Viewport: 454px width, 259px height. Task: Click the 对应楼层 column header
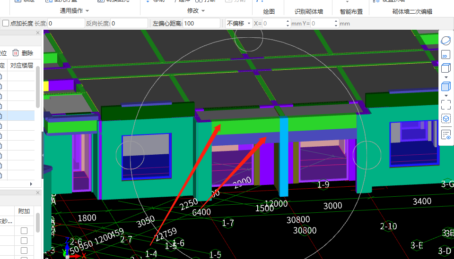coord(22,65)
